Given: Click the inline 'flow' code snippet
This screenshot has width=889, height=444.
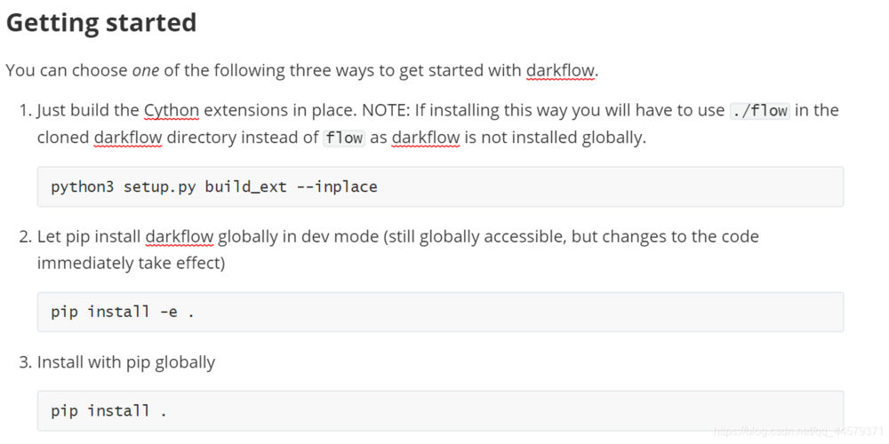Looking at the screenshot, I should click(344, 138).
